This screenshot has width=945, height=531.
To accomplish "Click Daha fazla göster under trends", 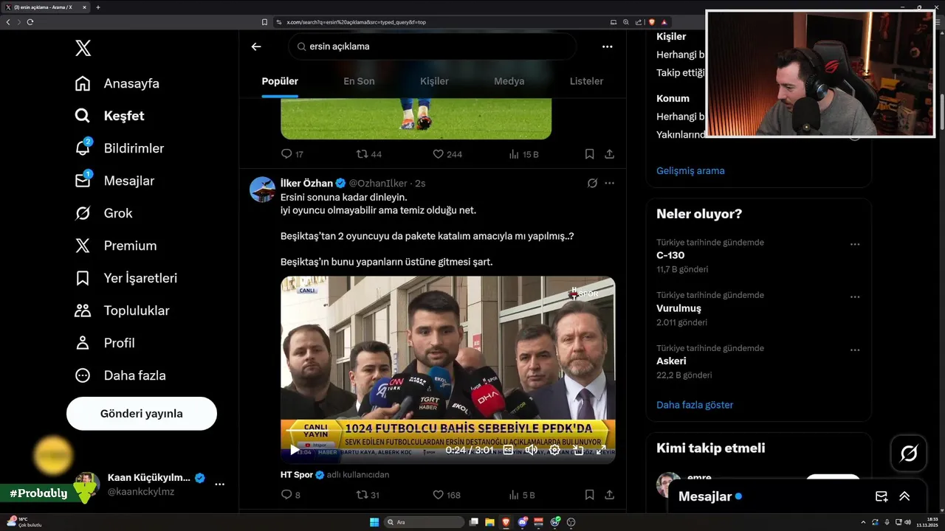I will pos(695,405).
